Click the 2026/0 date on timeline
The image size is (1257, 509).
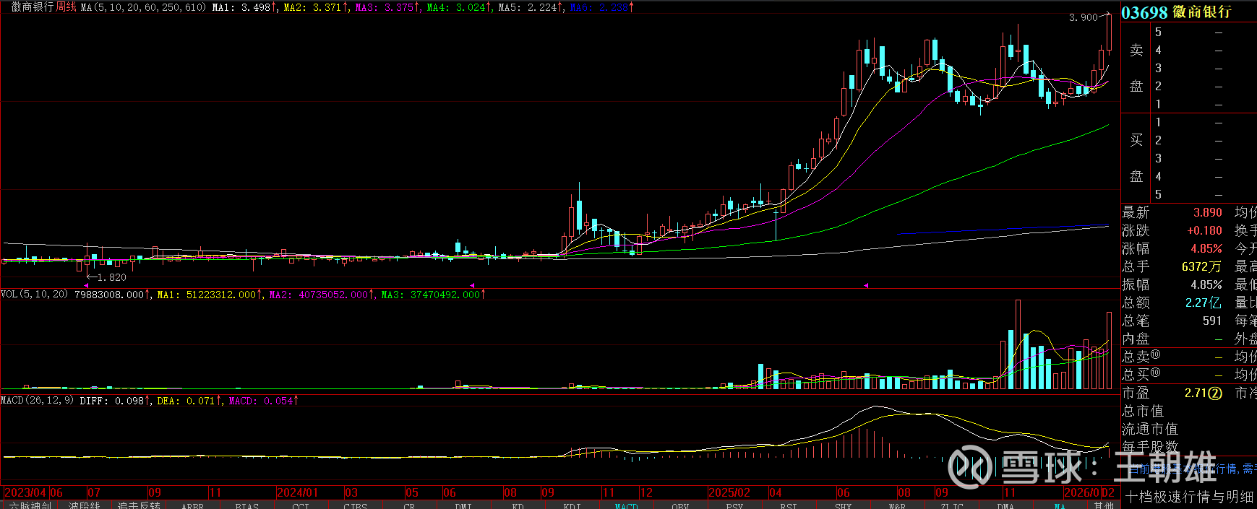(x=1081, y=492)
